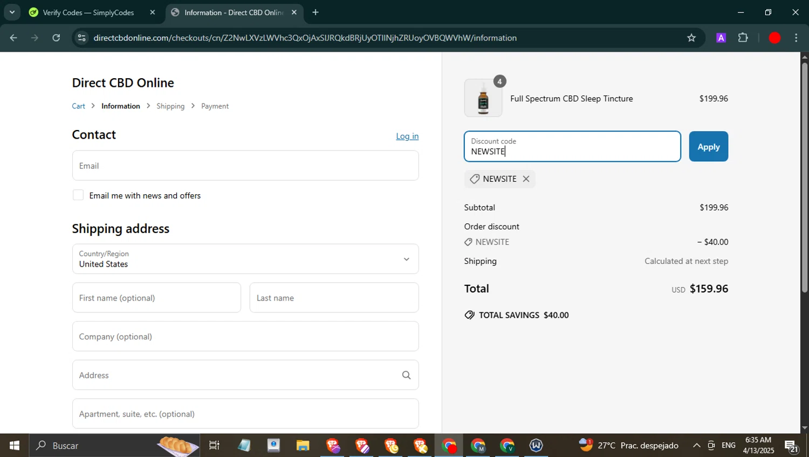This screenshot has height=457, width=809.
Task: Click the $159.96 total amount
Action: [x=709, y=289]
